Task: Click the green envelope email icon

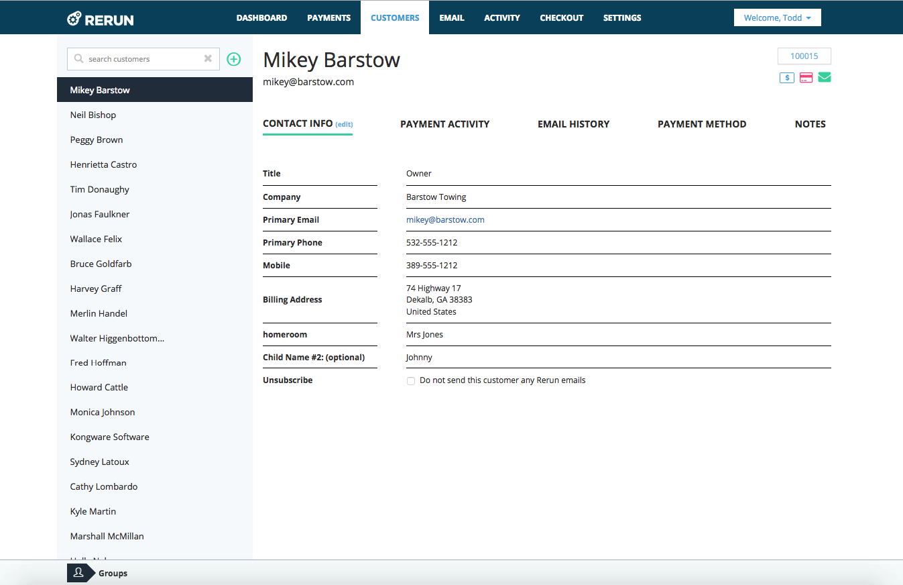Action: click(825, 77)
